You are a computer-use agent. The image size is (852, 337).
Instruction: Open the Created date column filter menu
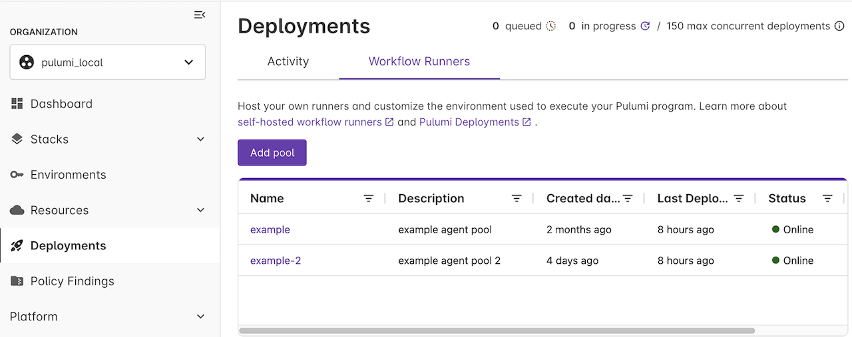pos(628,199)
